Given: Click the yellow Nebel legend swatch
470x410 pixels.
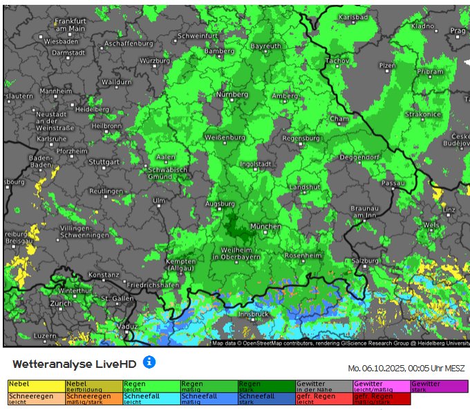Looking at the screenshot, I should 36,386.
